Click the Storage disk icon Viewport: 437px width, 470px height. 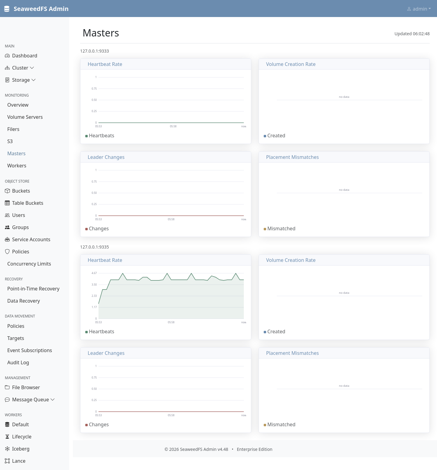[x=7, y=80]
